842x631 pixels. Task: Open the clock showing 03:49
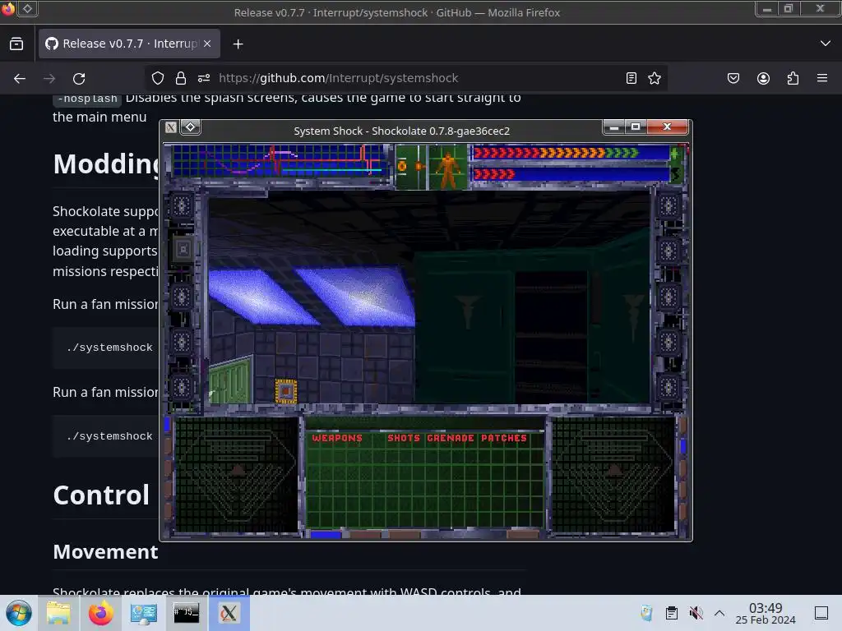tap(766, 613)
